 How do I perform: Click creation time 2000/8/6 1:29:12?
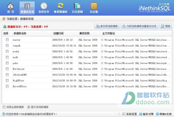[x=62, y=40]
